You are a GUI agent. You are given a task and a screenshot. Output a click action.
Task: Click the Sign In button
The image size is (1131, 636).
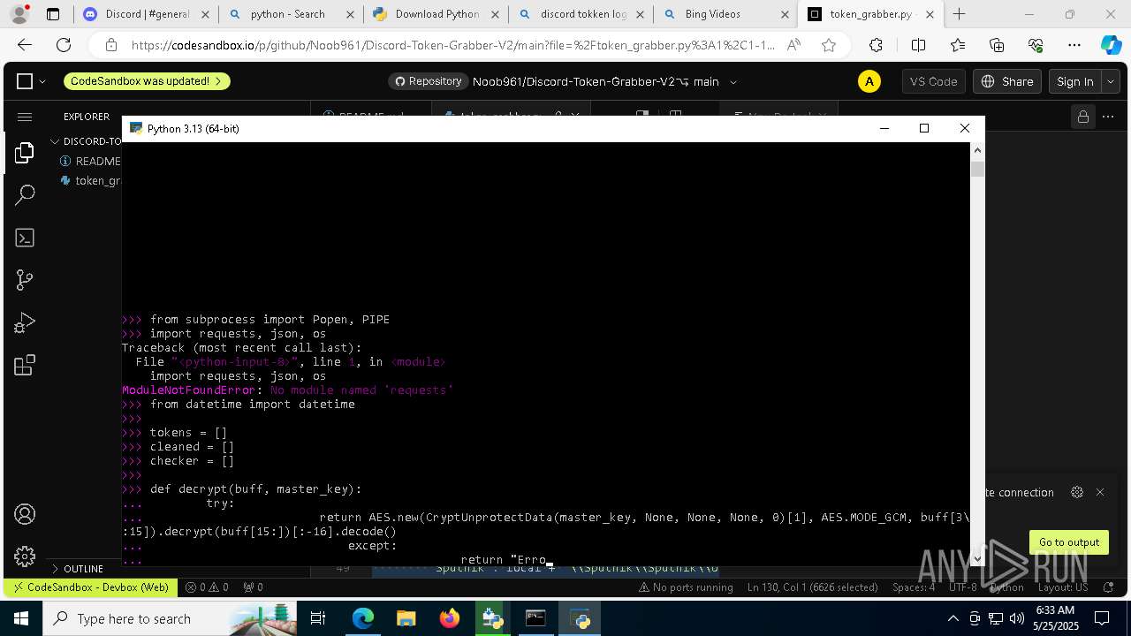coord(1075,81)
